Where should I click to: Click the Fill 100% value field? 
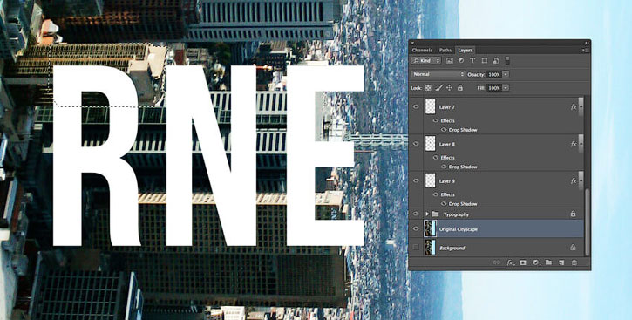pyautogui.click(x=494, y=88)
